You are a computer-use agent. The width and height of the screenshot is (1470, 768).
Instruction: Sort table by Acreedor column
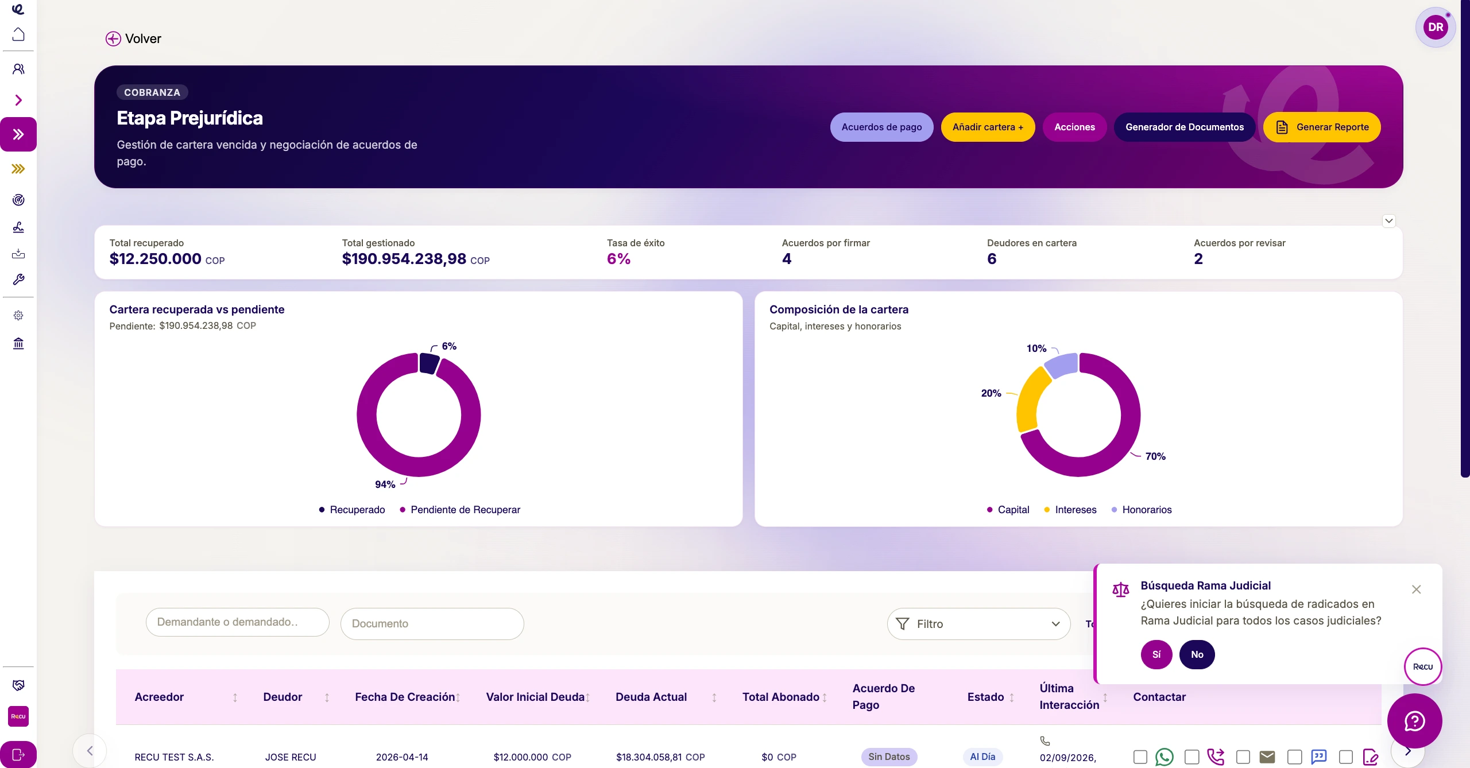tap(235, 697)
